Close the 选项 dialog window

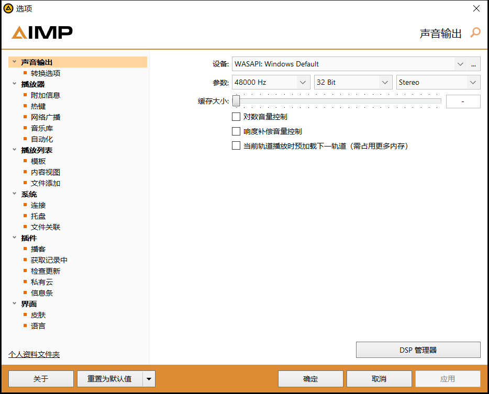[476, 8]
